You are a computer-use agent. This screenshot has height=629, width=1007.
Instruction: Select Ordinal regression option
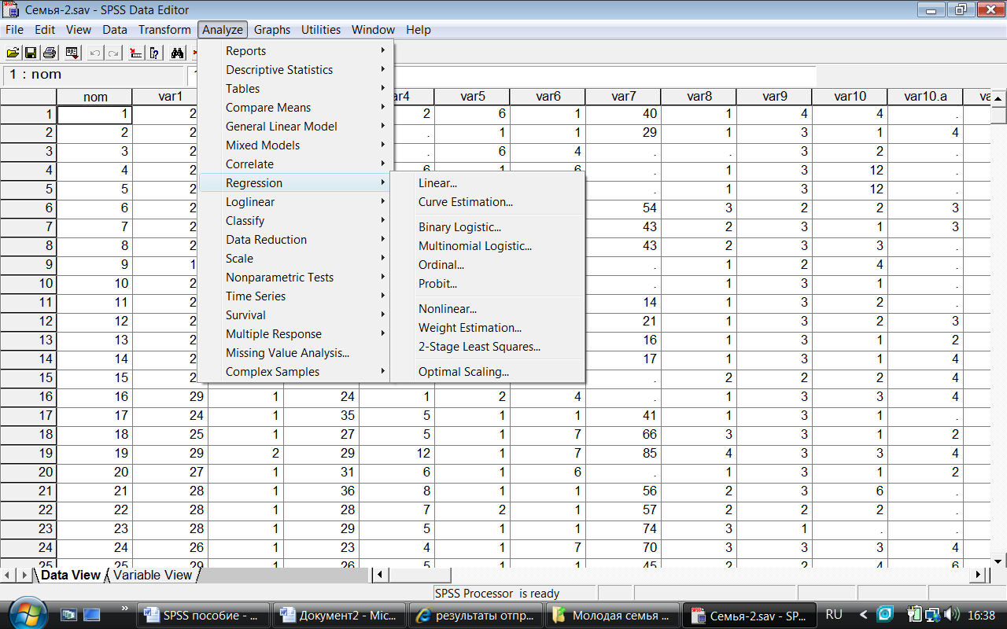point(488,265)
